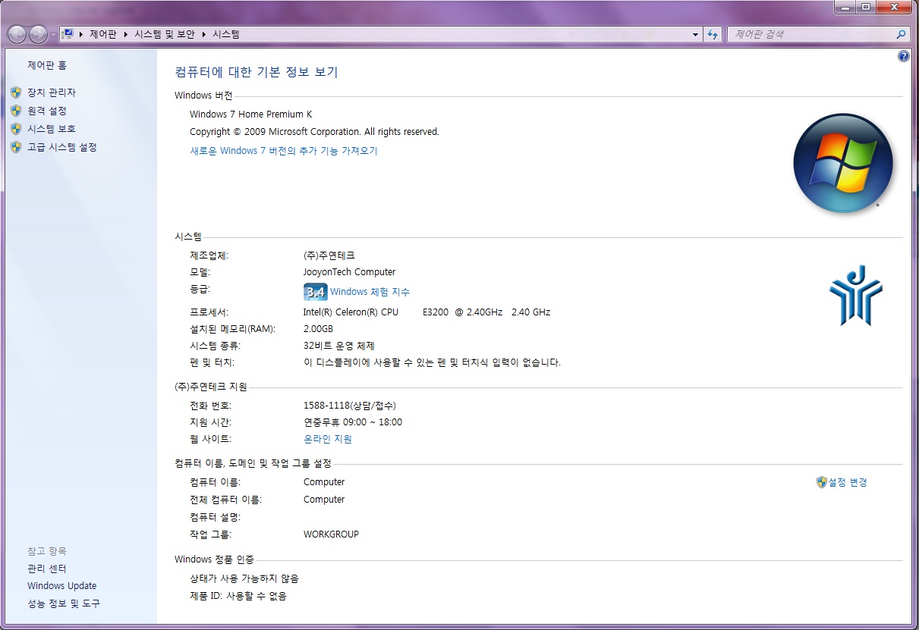Click shield icon next to 고급 시스템 설정
The width and height of the screenshot is (919, 630).
coord(16,147)
